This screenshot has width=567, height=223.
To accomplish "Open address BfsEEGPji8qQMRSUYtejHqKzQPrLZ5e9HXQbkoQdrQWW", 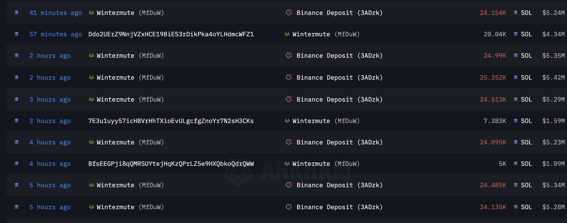I will coord(171,164).
